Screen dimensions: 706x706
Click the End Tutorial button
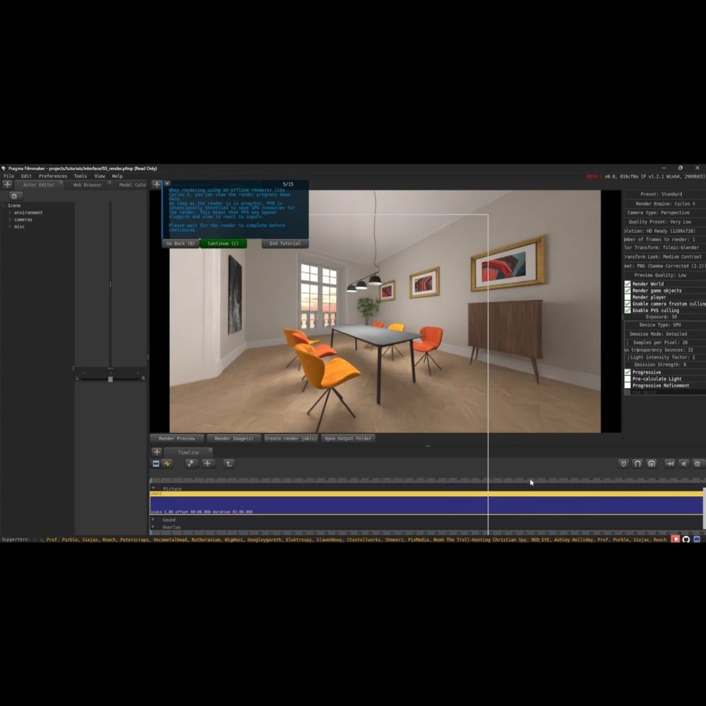click(285, 243)
